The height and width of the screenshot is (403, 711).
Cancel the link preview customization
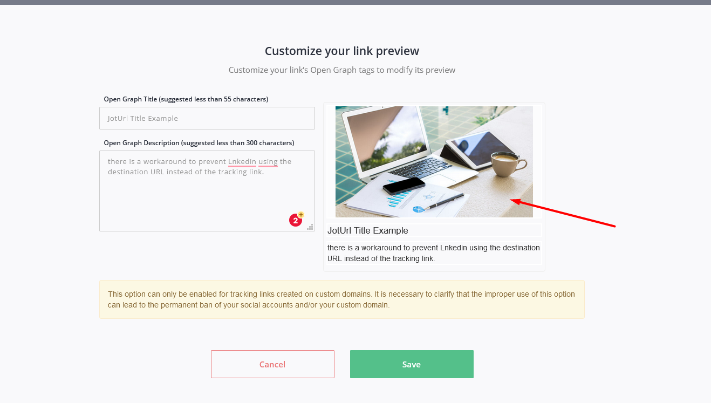272,364
